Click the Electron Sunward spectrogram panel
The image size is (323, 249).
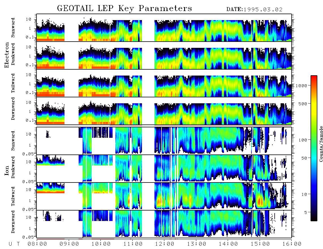[164, 28]
